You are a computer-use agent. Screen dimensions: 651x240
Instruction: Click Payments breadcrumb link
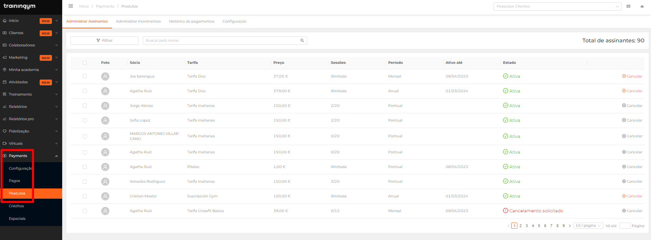pyautogui.click(x=105, y=6)
